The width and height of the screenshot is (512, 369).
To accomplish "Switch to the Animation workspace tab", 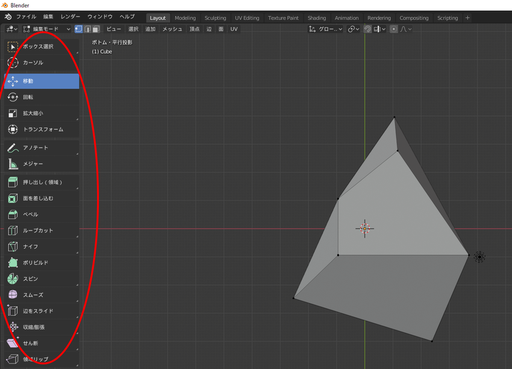I will (346, 18).
